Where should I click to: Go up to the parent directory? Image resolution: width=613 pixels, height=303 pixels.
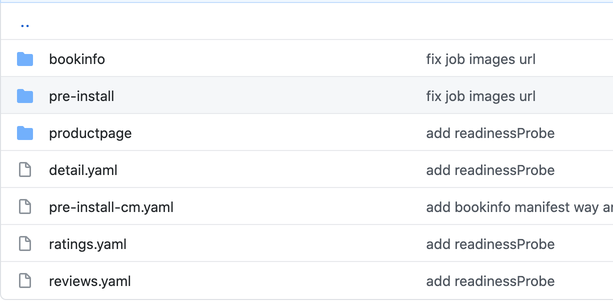(x=25, y=25)
